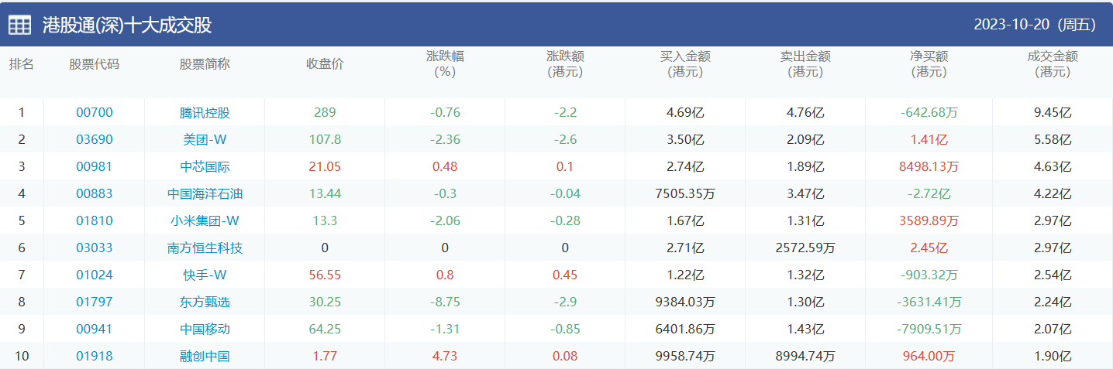This screenshot has height=369, width=1113.
Task: Open 腾讯控股 stock name link
Action: click(205, 112)
